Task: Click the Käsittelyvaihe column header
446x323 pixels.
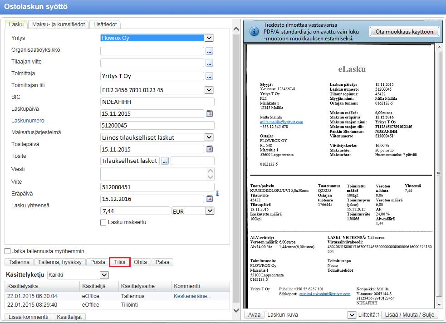Action: [145, 286]
